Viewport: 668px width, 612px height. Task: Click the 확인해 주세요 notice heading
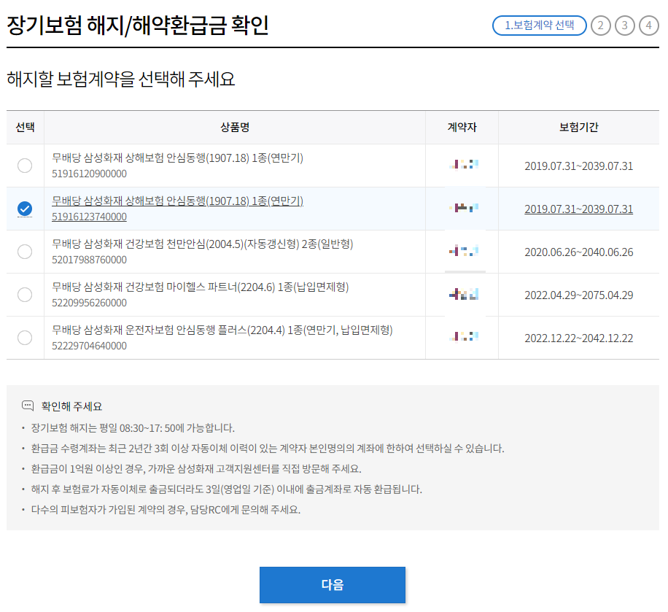pyautogui.click(x=71, y=406)
